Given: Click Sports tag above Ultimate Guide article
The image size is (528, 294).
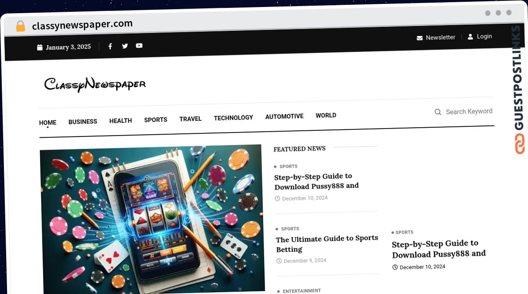Looking at the screenshot, I should pyautogui.click(x=290, y=229).
